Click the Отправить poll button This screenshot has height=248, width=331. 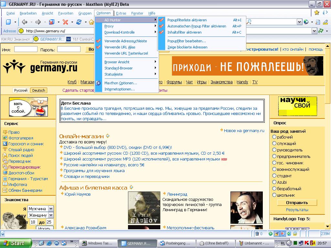pos(297,203)
